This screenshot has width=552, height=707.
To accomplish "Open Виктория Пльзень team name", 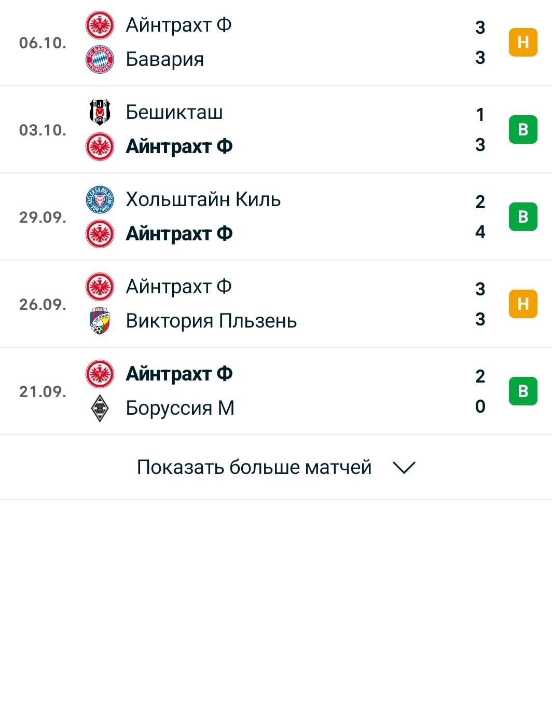I will click(x=211, y=321).
